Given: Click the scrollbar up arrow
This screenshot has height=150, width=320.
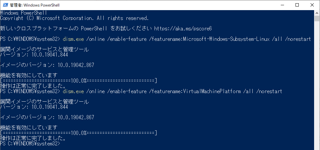Looking at the screenshot, I should 317,13.
